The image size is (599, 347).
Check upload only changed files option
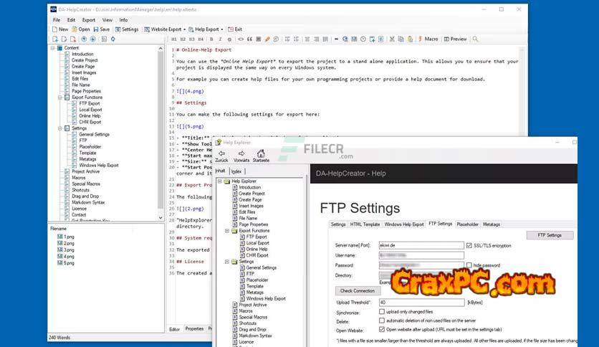click(x=382, y=313)
